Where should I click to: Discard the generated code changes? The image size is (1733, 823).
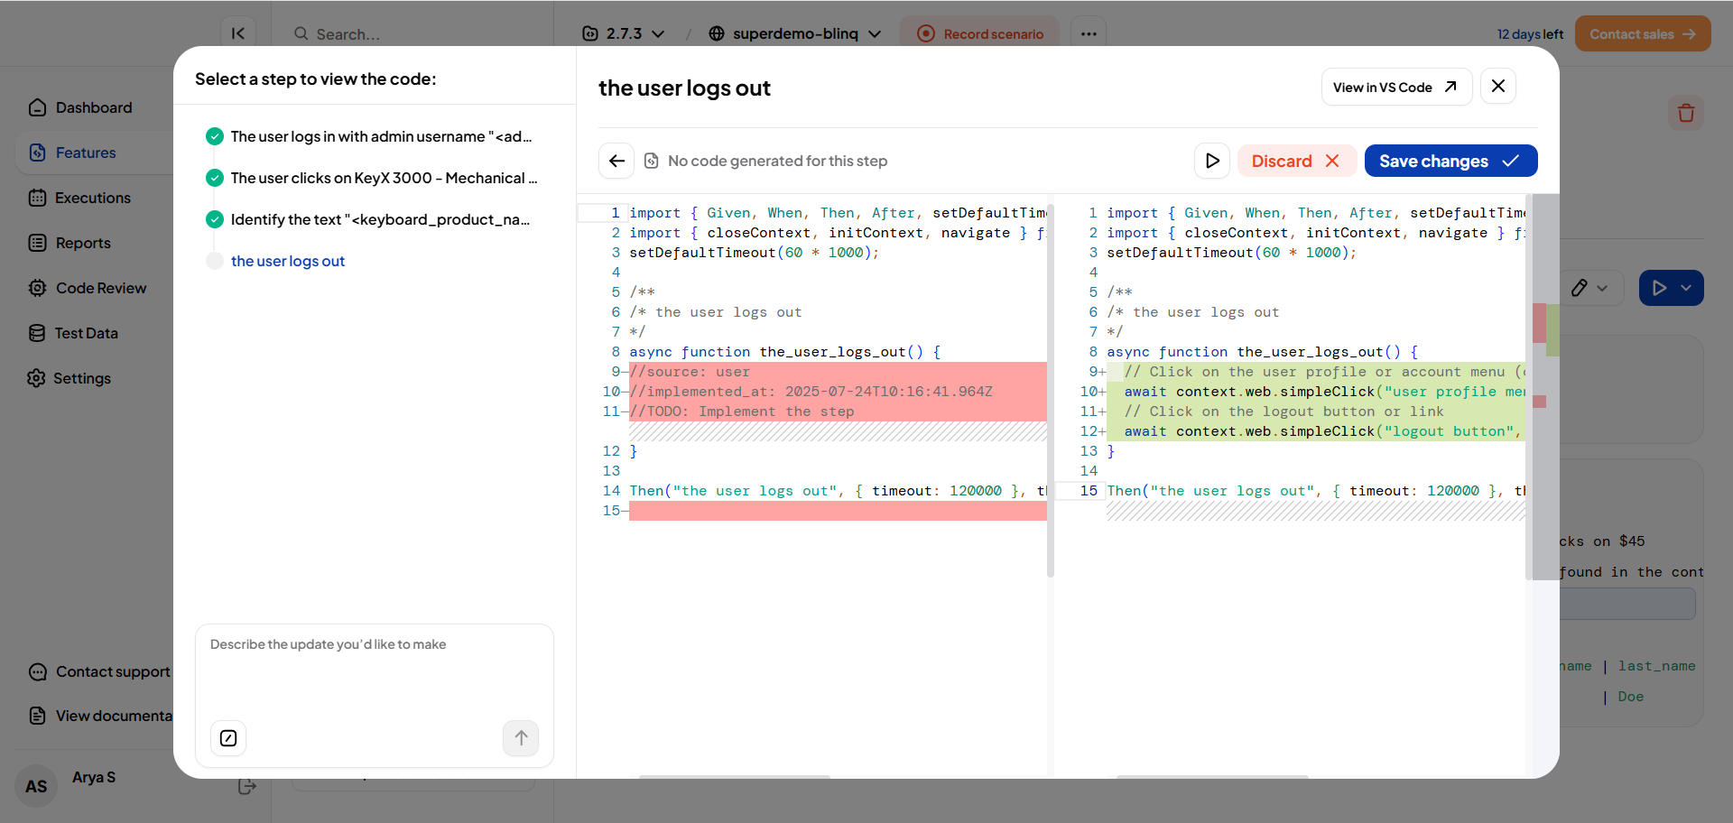tap(1295, 161)
